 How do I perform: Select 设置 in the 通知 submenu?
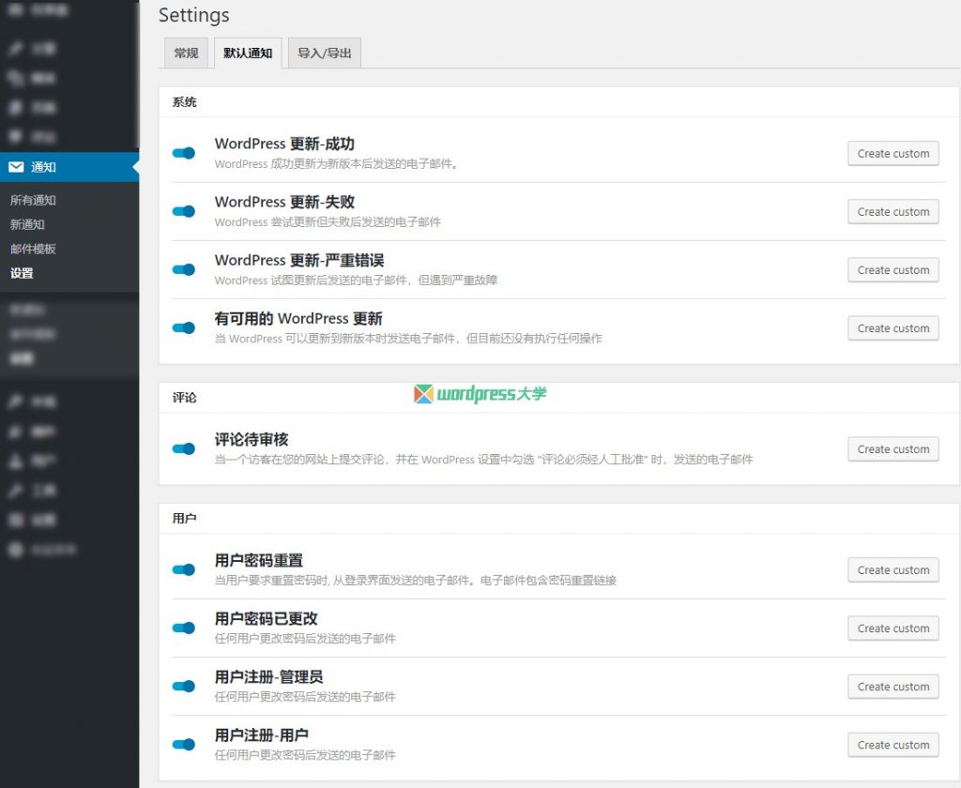pyautogui.click(x=22, y=273)
